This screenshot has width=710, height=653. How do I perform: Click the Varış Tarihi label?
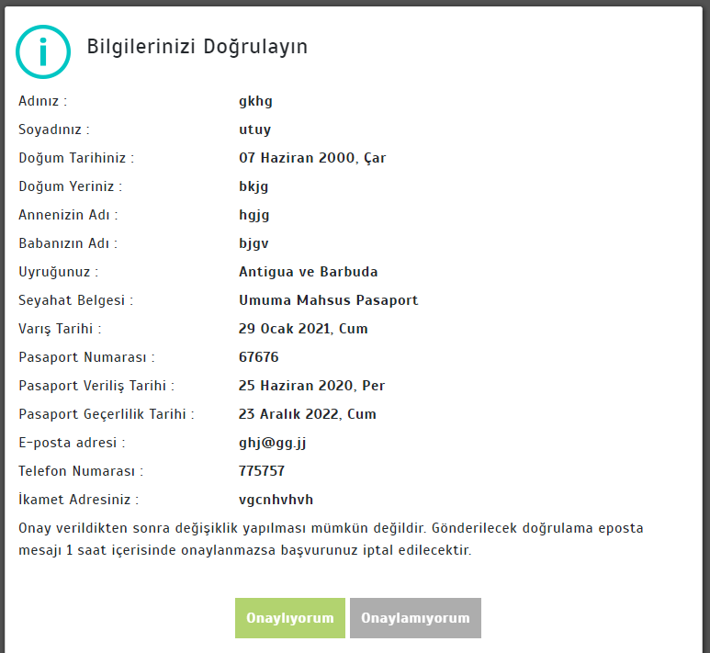(x=60, y=329)
